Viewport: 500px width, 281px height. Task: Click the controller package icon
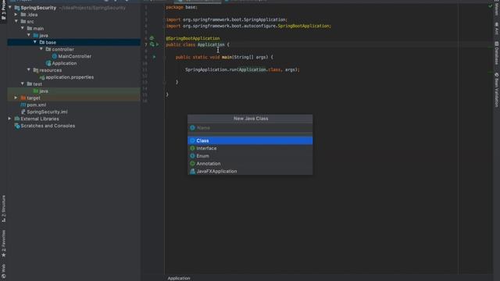48,49
